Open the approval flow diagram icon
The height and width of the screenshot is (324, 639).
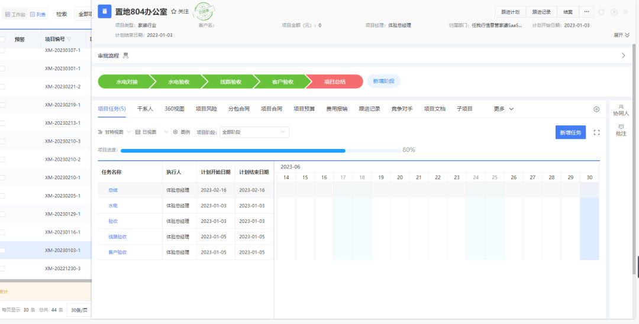pyautogui.click(x=125, y=56)
